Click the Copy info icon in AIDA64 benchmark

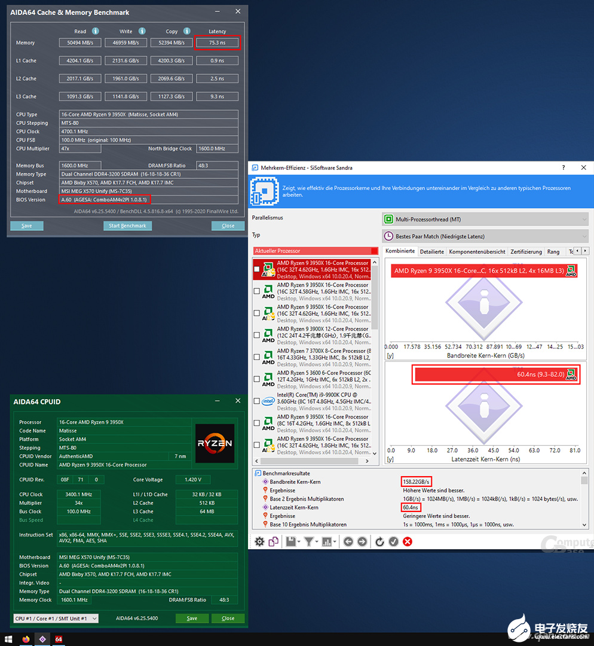click(x=187, y=31)
